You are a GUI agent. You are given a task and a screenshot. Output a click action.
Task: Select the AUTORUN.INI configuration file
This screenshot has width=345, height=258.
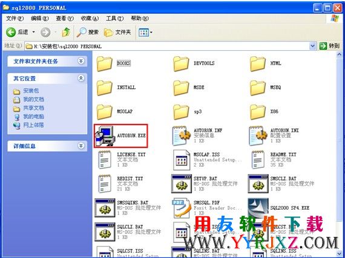[274, 136]
